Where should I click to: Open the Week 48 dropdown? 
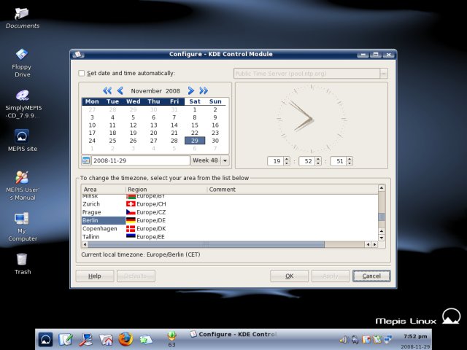click(x=225, y=160)
